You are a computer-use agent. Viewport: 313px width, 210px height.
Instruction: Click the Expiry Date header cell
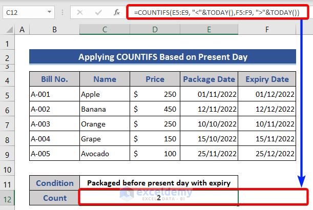(267, 79)
